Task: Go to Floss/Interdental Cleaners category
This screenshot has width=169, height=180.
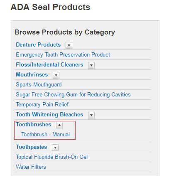Action: (49, 65)
